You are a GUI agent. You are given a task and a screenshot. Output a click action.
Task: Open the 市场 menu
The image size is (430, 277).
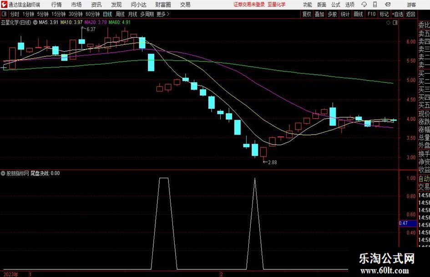76,5
